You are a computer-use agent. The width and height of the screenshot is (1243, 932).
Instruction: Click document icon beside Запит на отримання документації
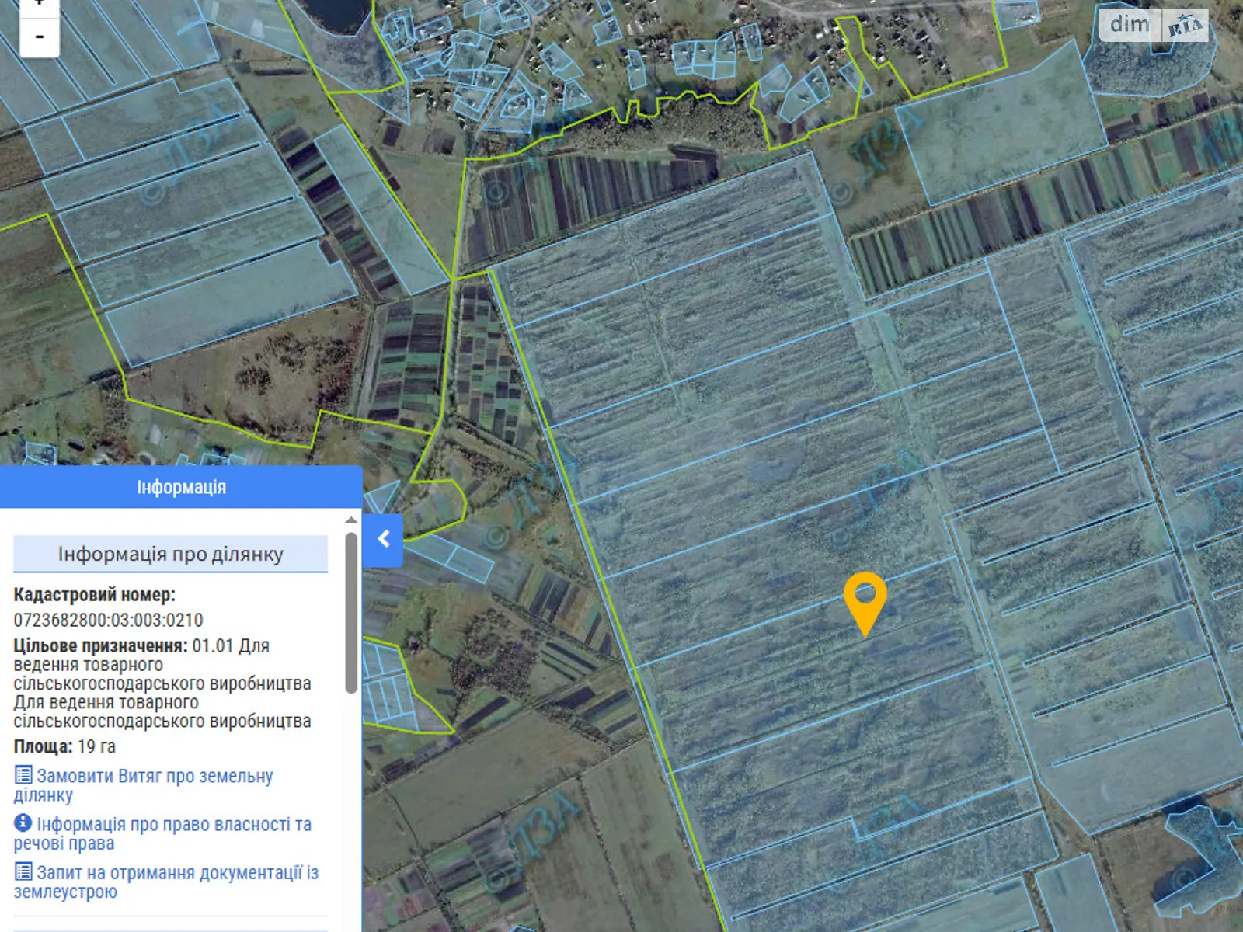click(x=23, y=872)
